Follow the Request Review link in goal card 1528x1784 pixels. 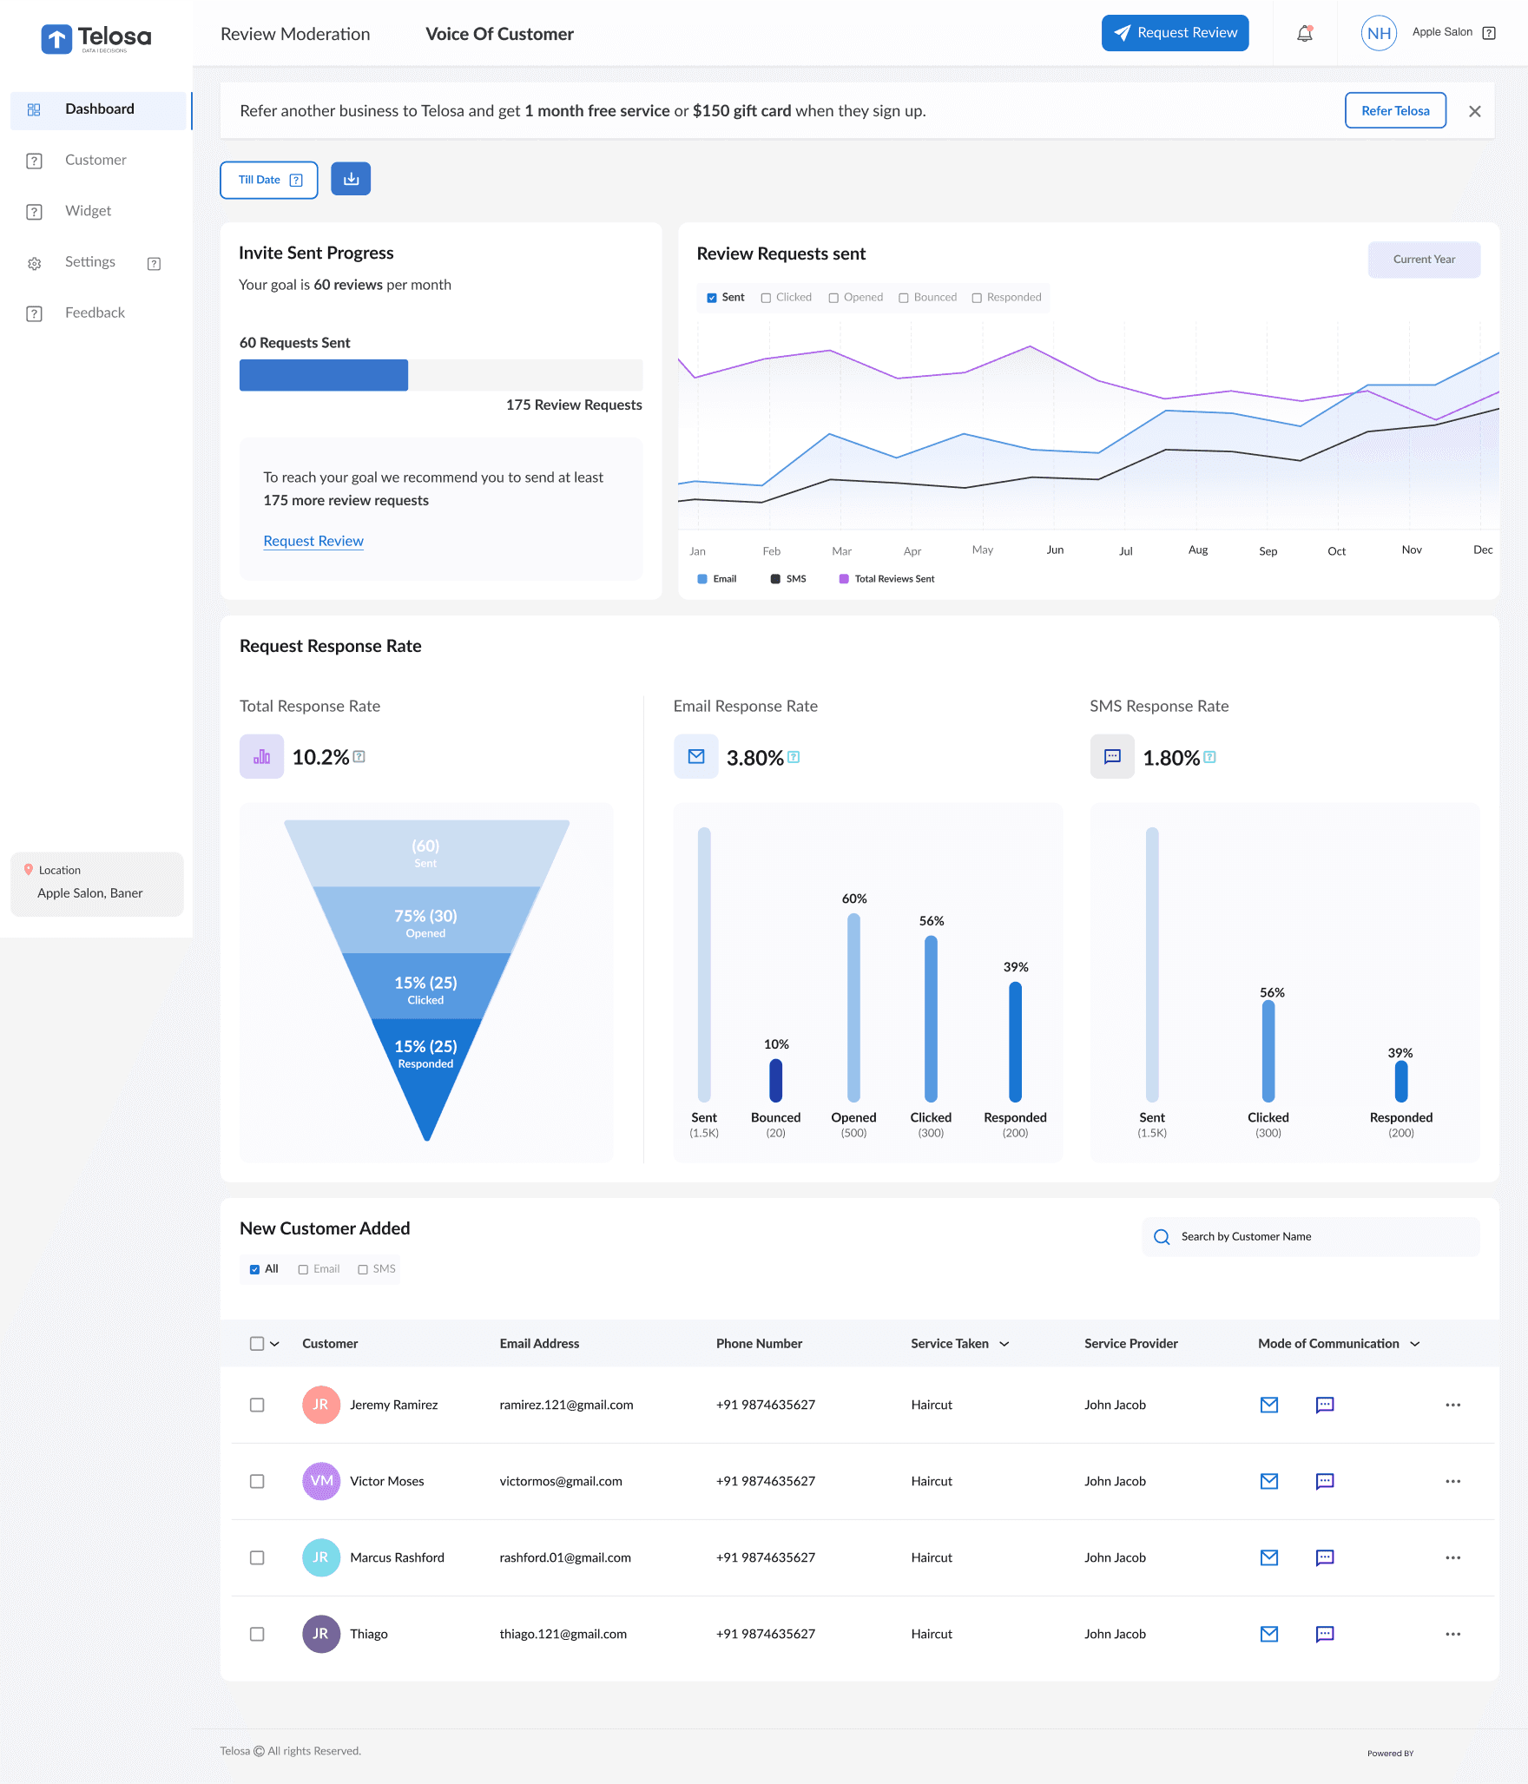point(313,541)
